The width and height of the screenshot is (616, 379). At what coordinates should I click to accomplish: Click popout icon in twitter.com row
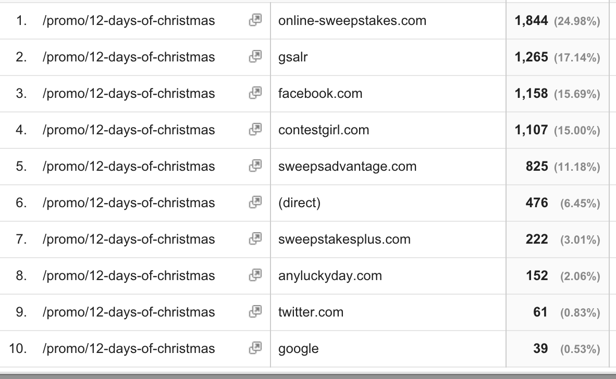(255, 312)
